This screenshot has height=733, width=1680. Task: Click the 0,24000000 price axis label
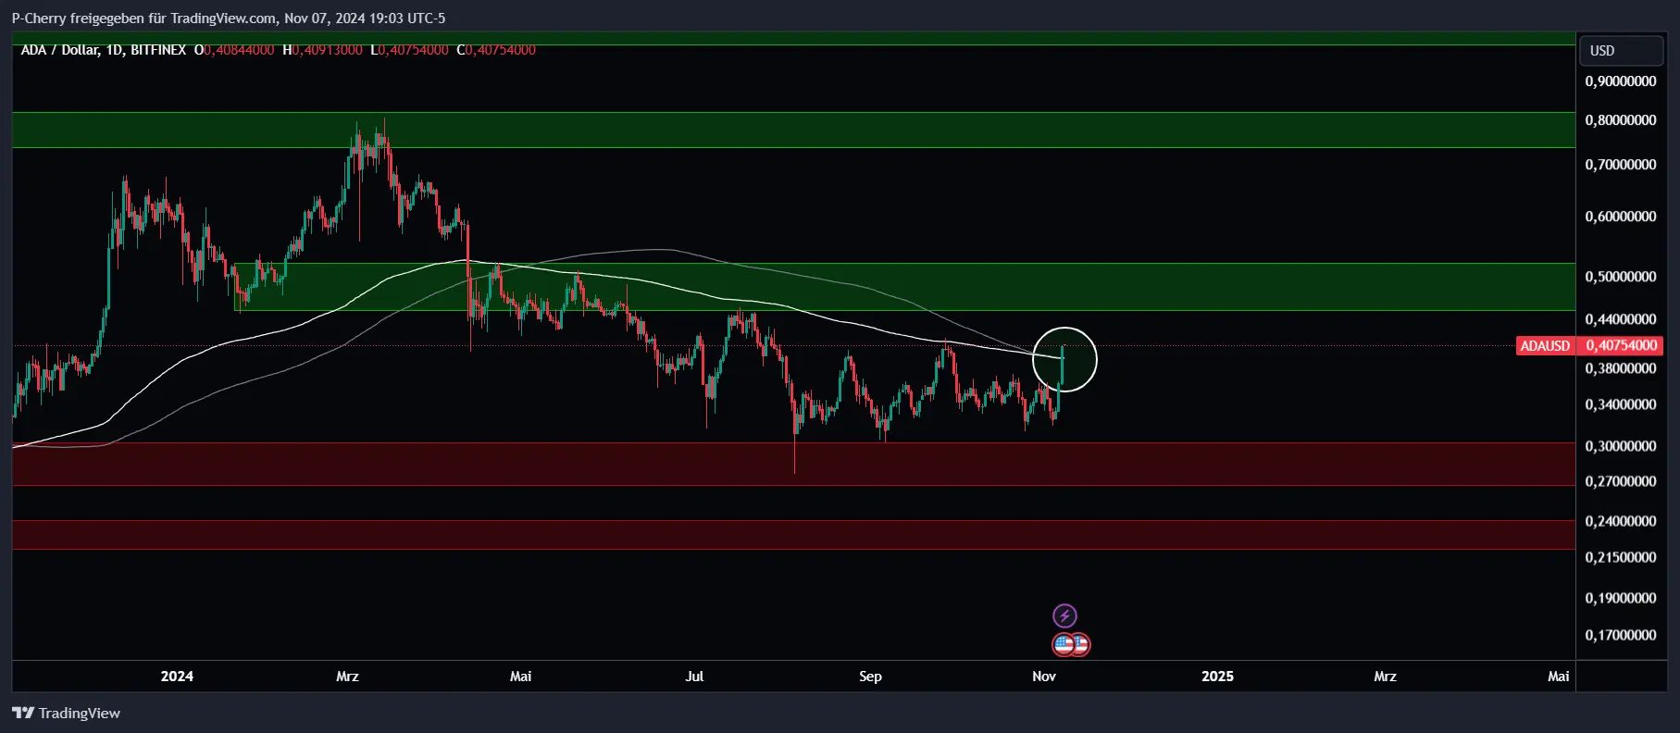click(x=1621, y=521)
